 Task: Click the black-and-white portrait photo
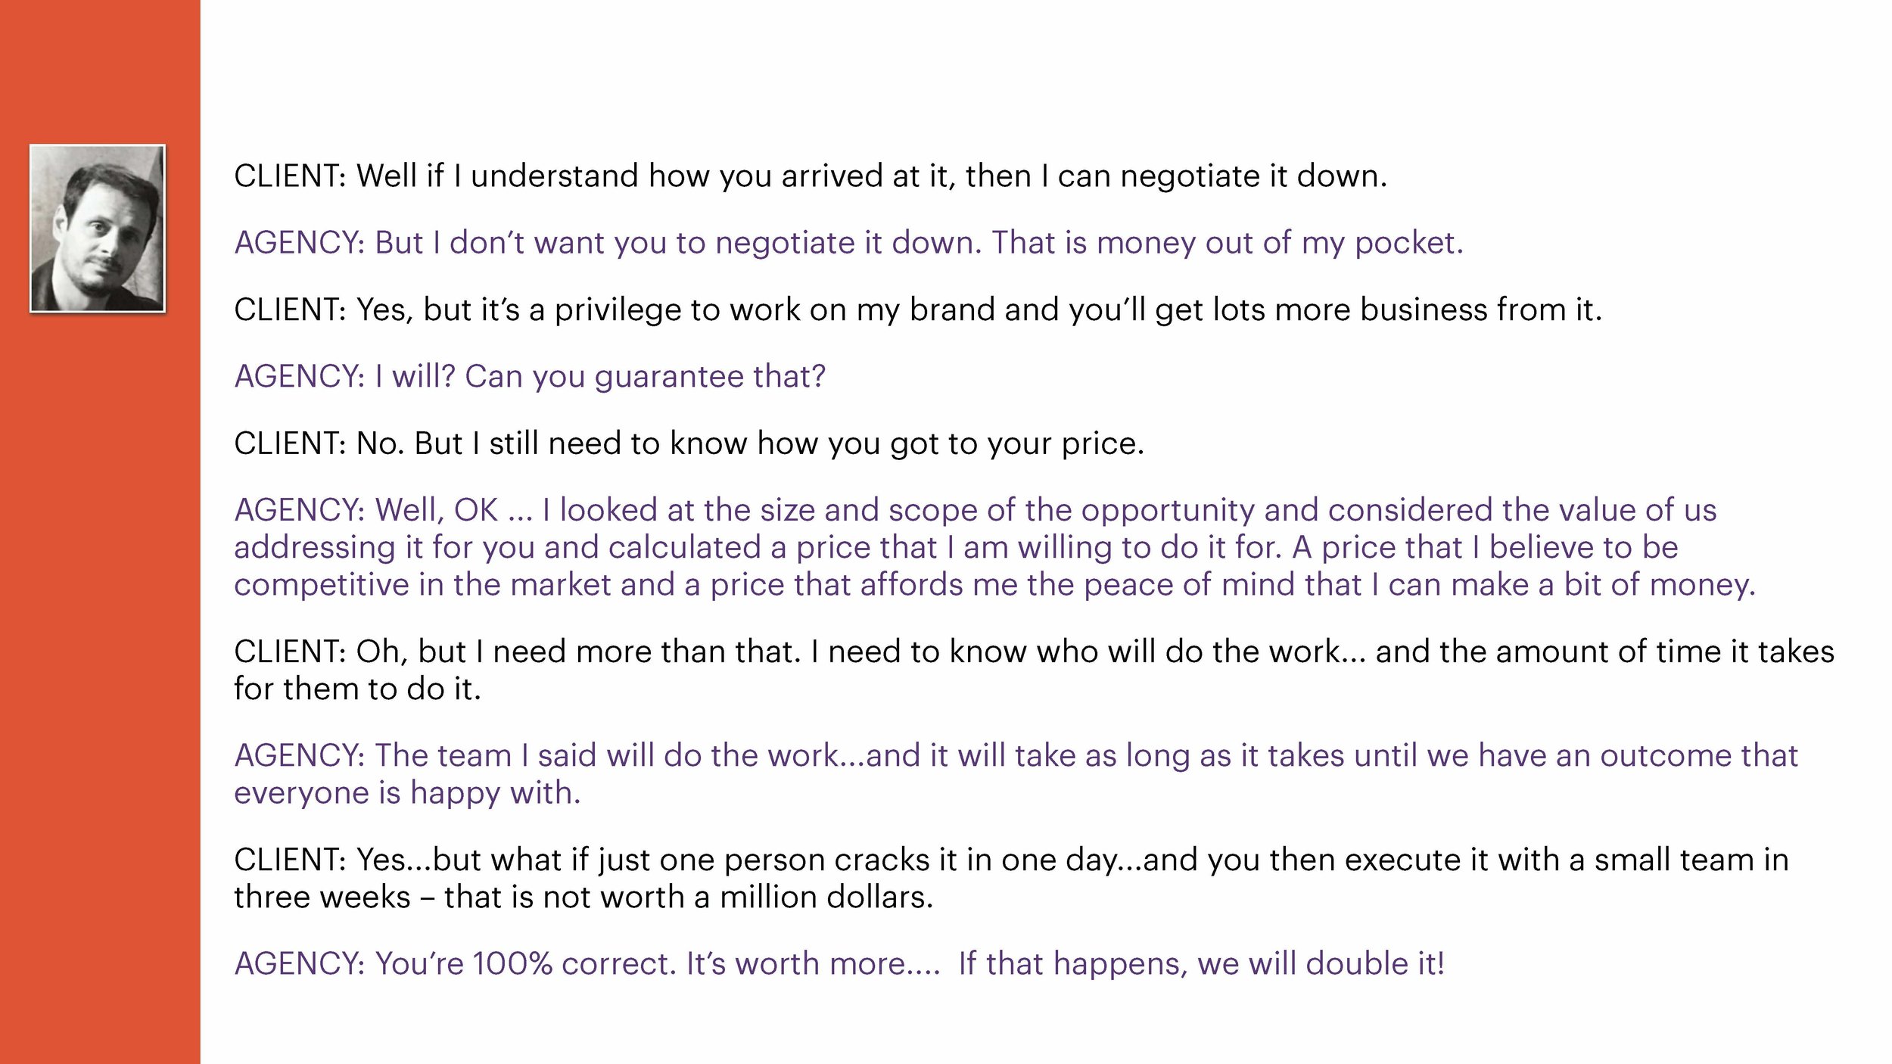(x=98, y=228)
